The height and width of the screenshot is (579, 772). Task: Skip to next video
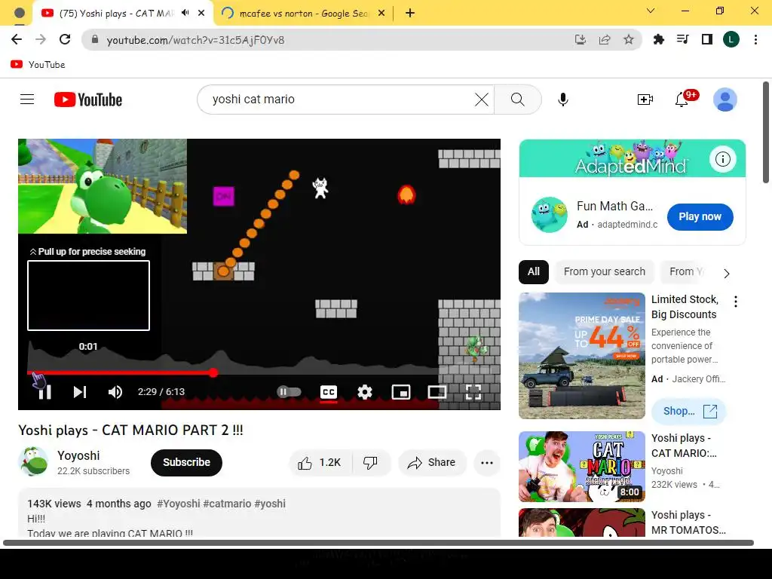[x=80, y=392]
